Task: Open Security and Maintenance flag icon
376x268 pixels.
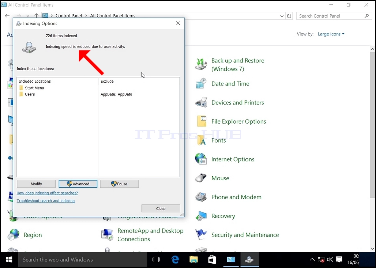Action: tap(201, 235)
